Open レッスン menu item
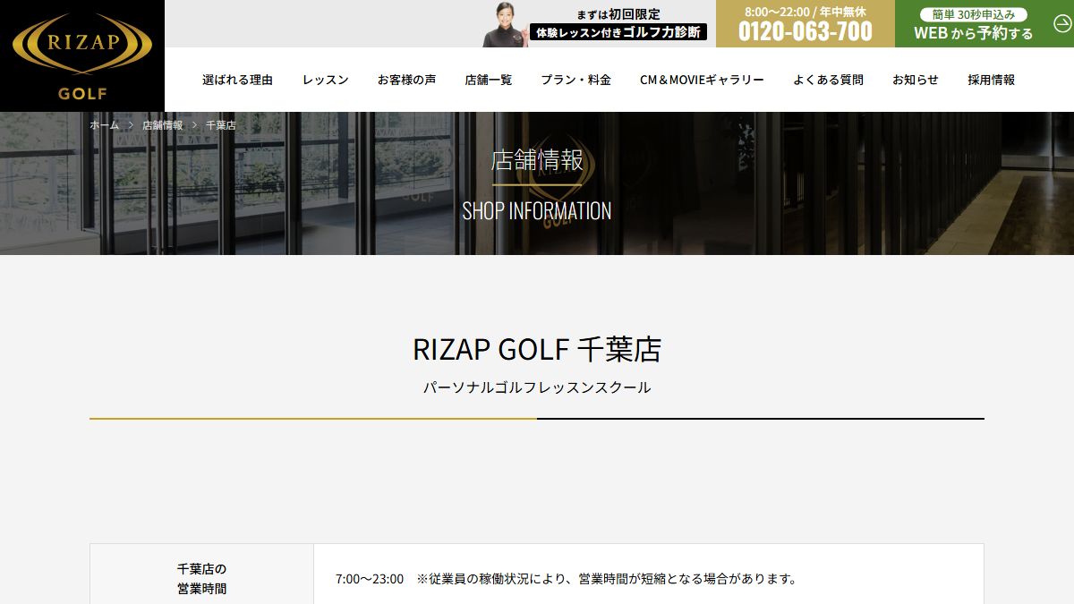The width and height of the screenshot is (1074, 604). 325,80
